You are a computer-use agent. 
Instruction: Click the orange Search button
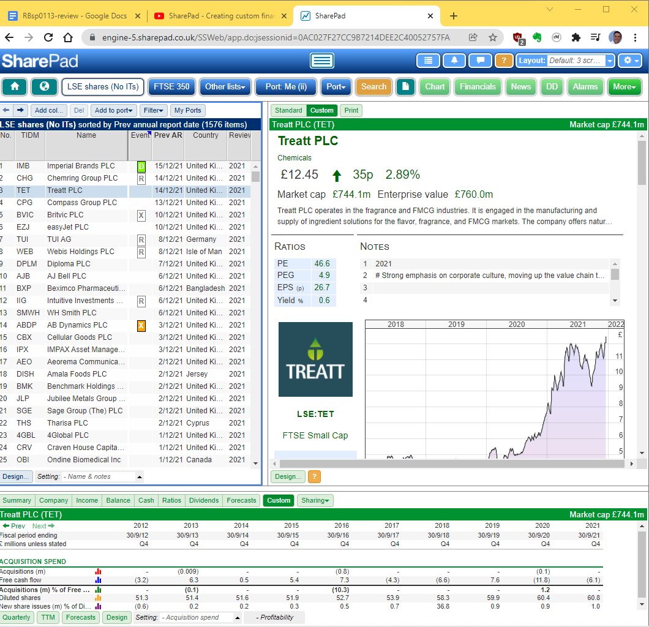pos(373,86)
